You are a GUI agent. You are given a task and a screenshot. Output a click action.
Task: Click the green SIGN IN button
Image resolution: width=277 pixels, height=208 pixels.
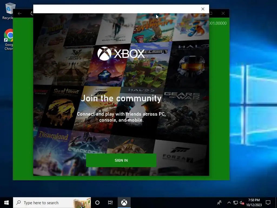(x=121, y=160)
